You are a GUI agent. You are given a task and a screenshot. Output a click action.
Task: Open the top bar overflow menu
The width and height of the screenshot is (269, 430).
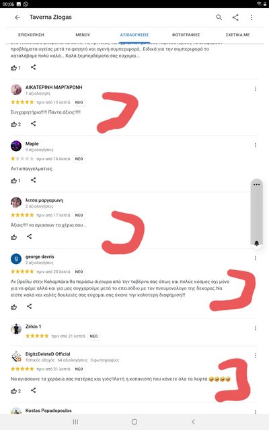(252, 17)
